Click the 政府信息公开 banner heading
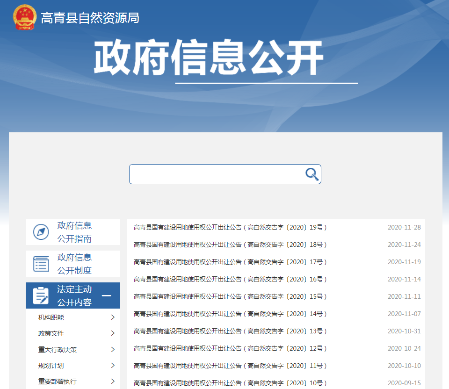The width and height of the screenshot is (449, 389). click(x=209, y=58)
